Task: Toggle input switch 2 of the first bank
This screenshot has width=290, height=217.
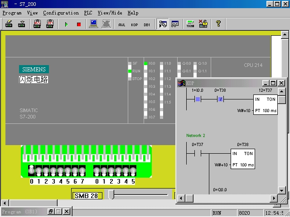Action: click(x=46, y=170)
